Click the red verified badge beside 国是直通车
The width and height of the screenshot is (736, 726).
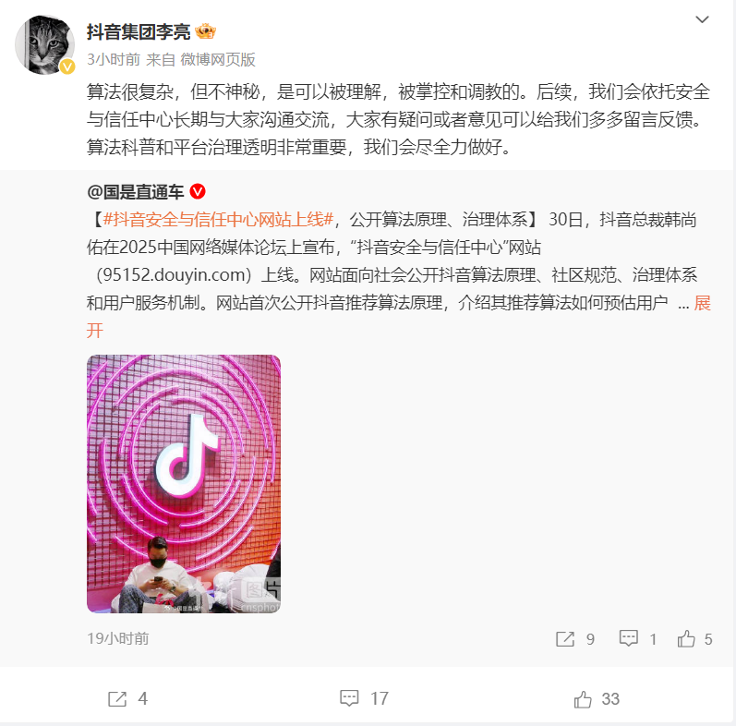pyautogui.click(x=198, y=191)
